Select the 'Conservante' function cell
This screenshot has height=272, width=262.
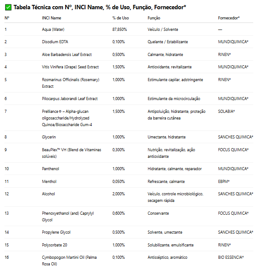pos(158,213)
